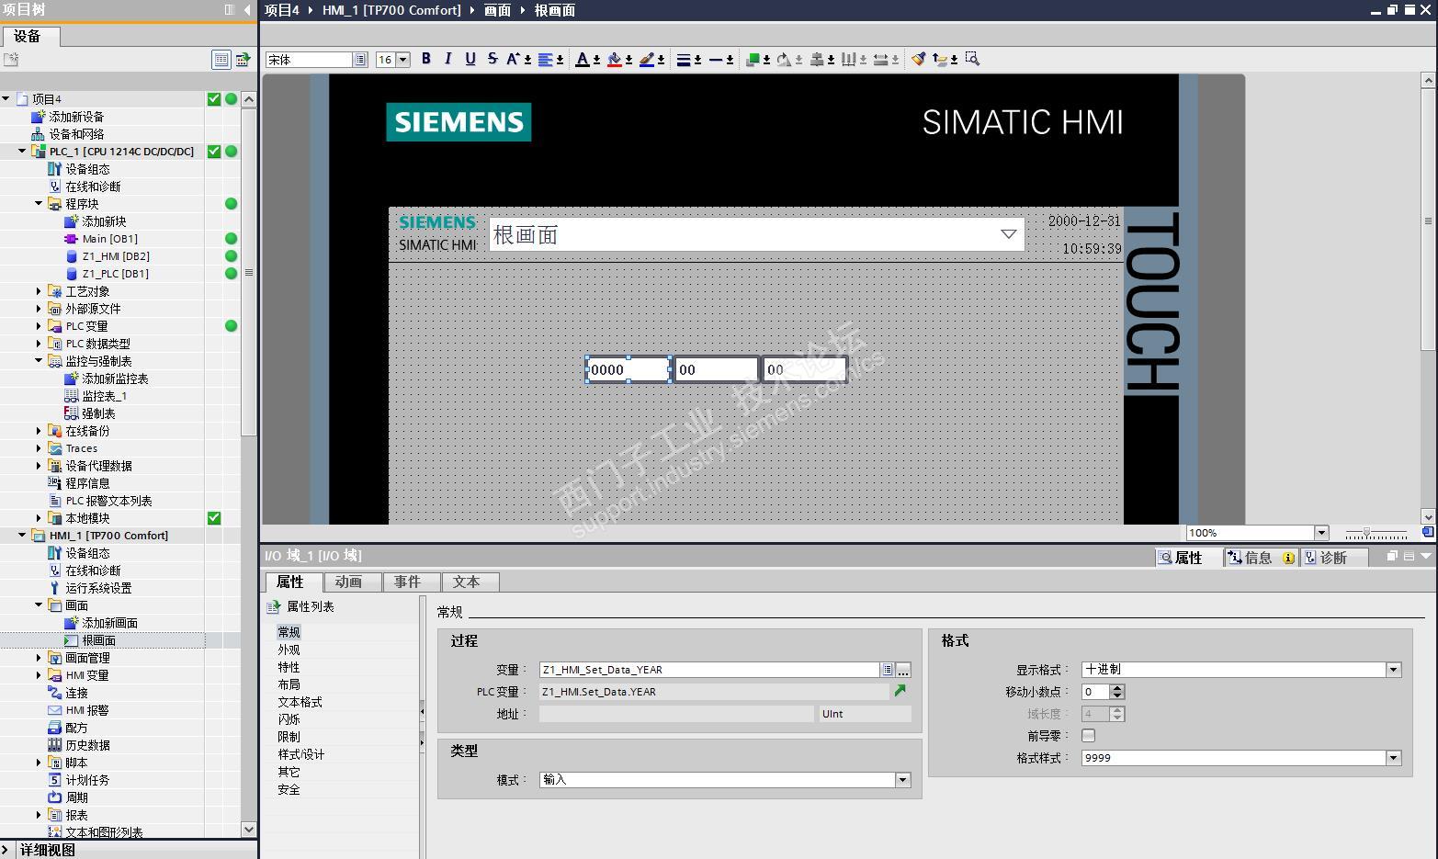
Task: Select the 设备 tab in project tree
Action: coord(29,36)
